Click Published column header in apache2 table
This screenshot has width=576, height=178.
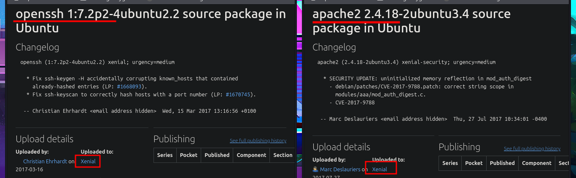502,163
